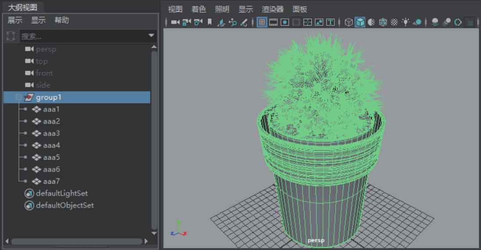Open the 渲染器 renderer menu
The height and width of the screenshot is (250, 481).
click(x=273, y=9)
